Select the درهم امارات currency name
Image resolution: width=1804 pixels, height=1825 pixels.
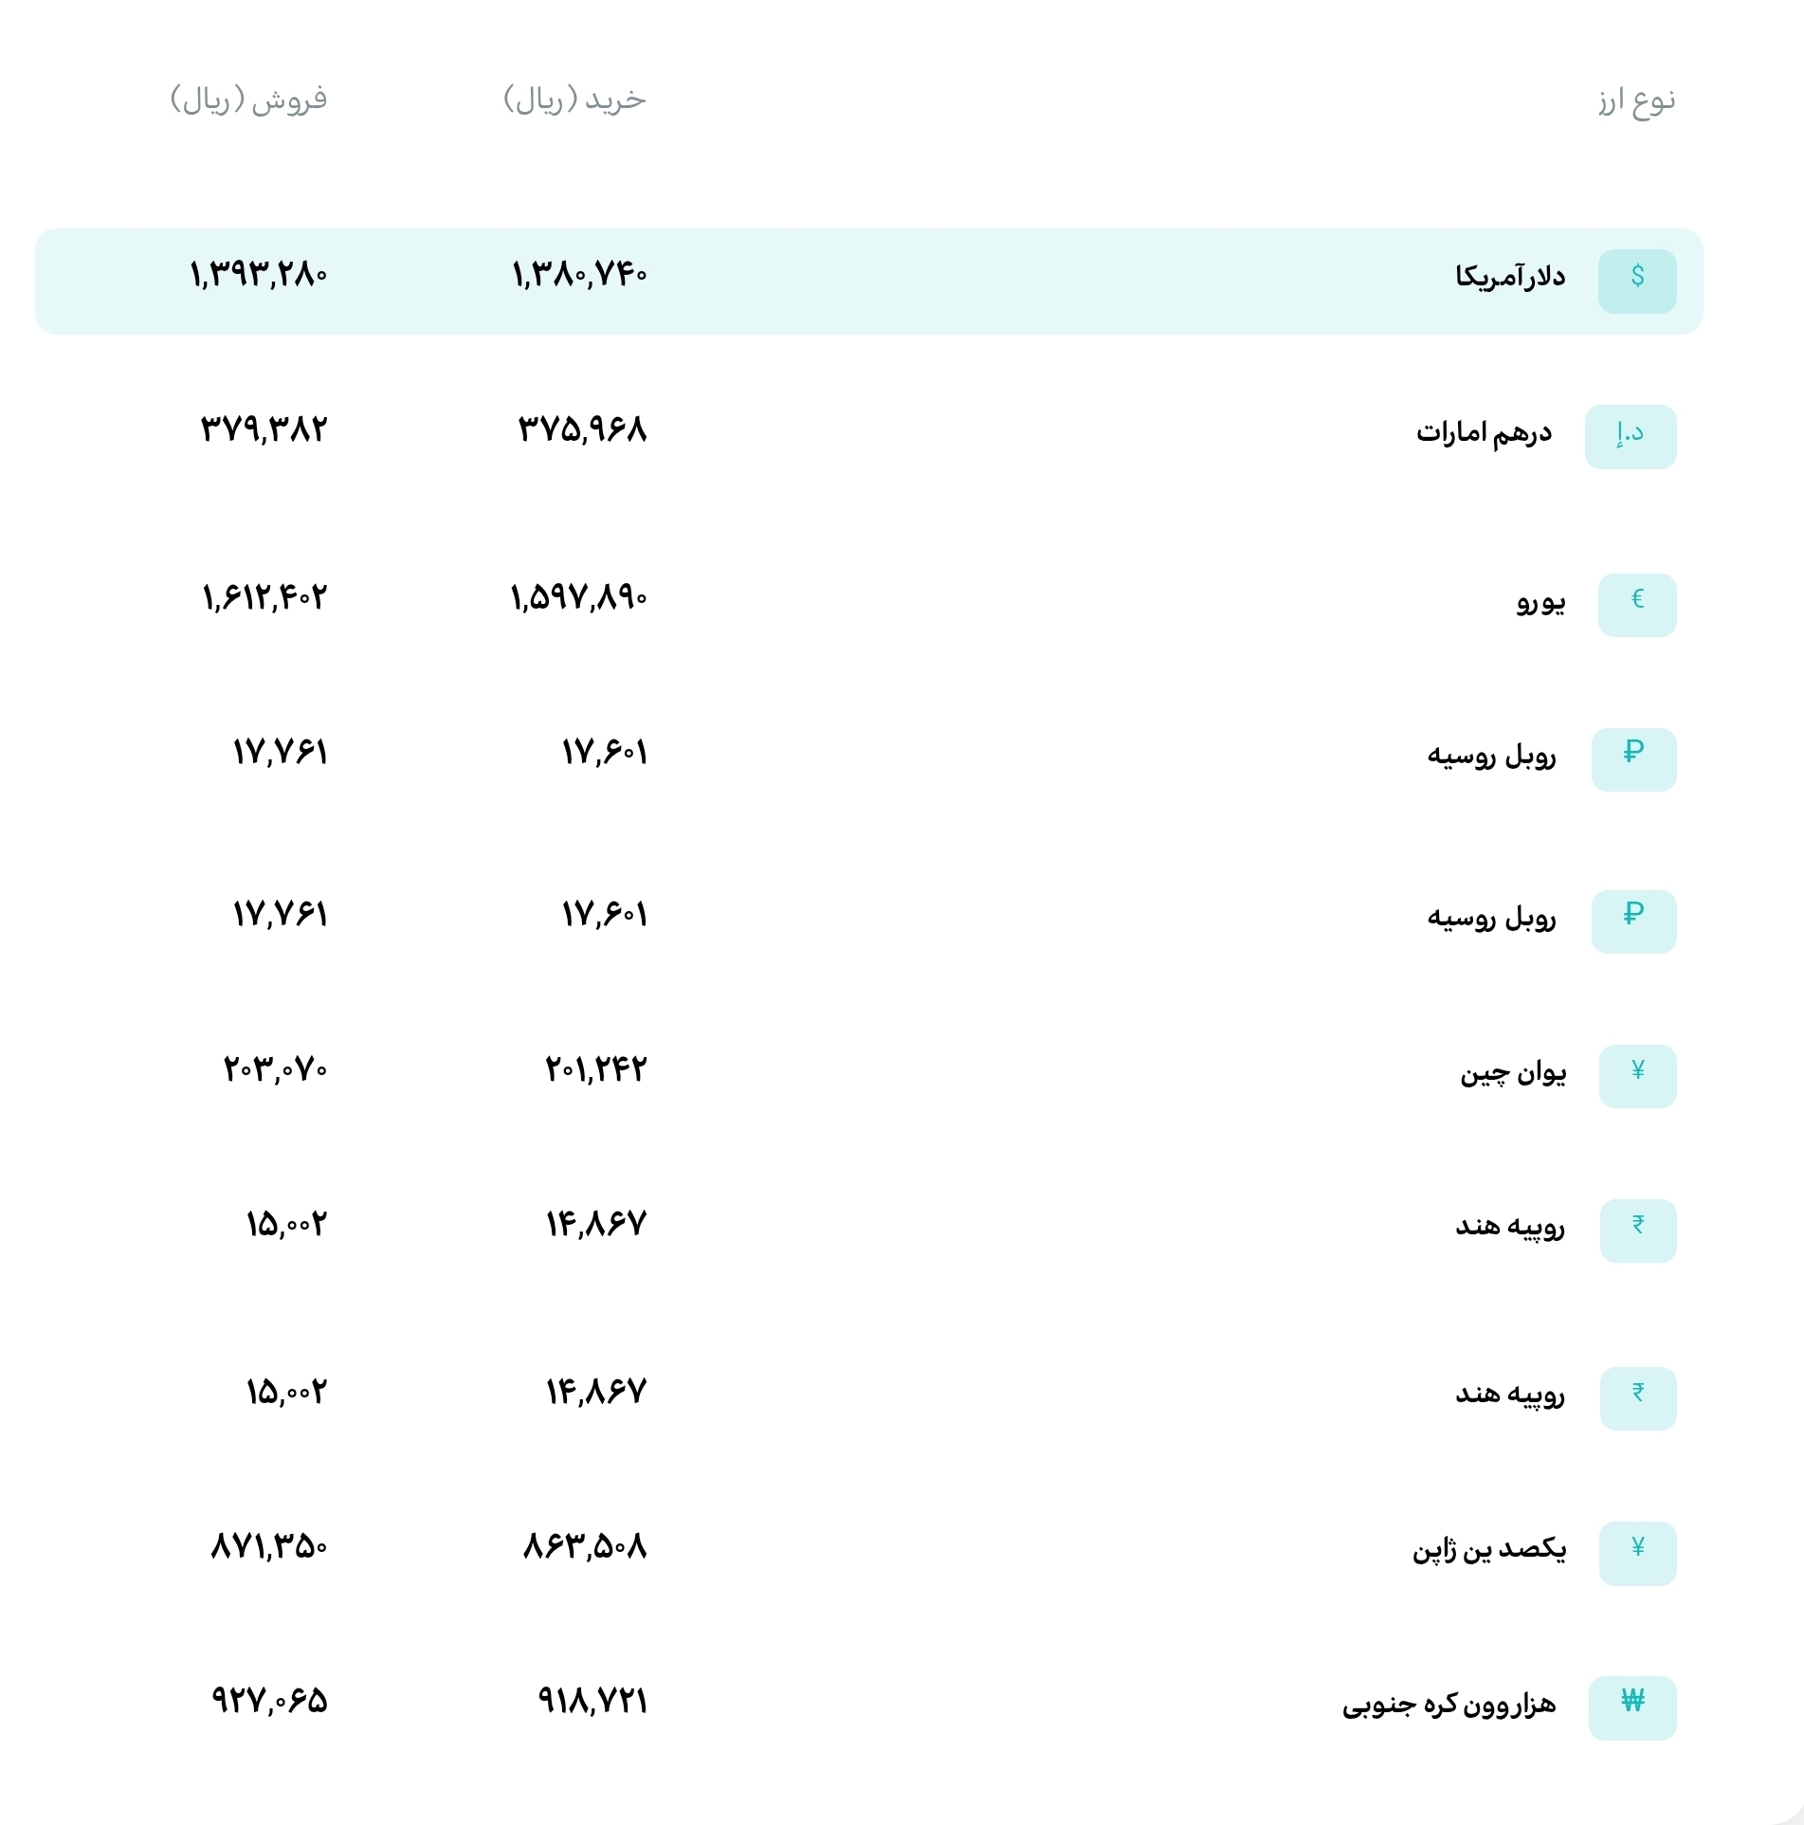pyautogui.click(x=1484, y=433)
